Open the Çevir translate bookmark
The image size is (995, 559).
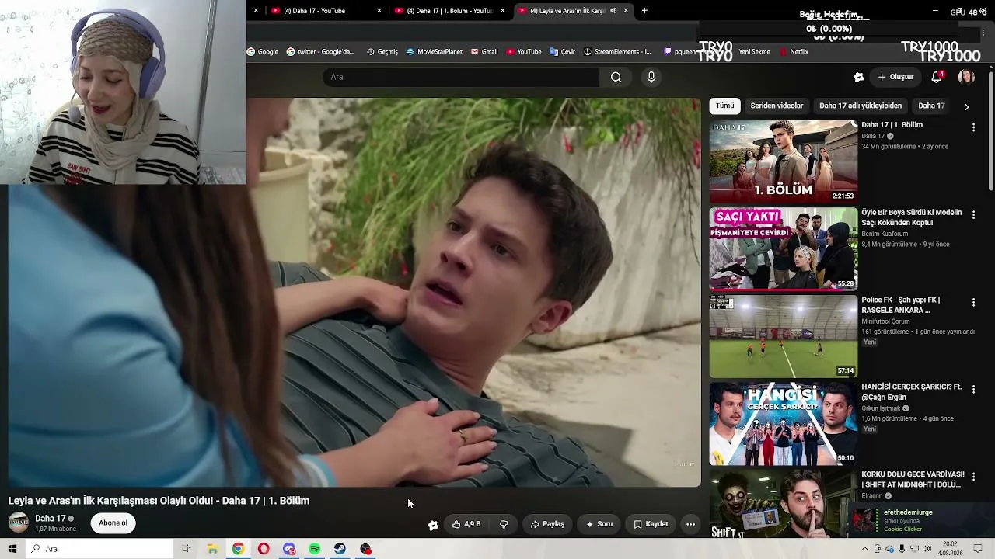pyautogui.click(x=563, y=52)
